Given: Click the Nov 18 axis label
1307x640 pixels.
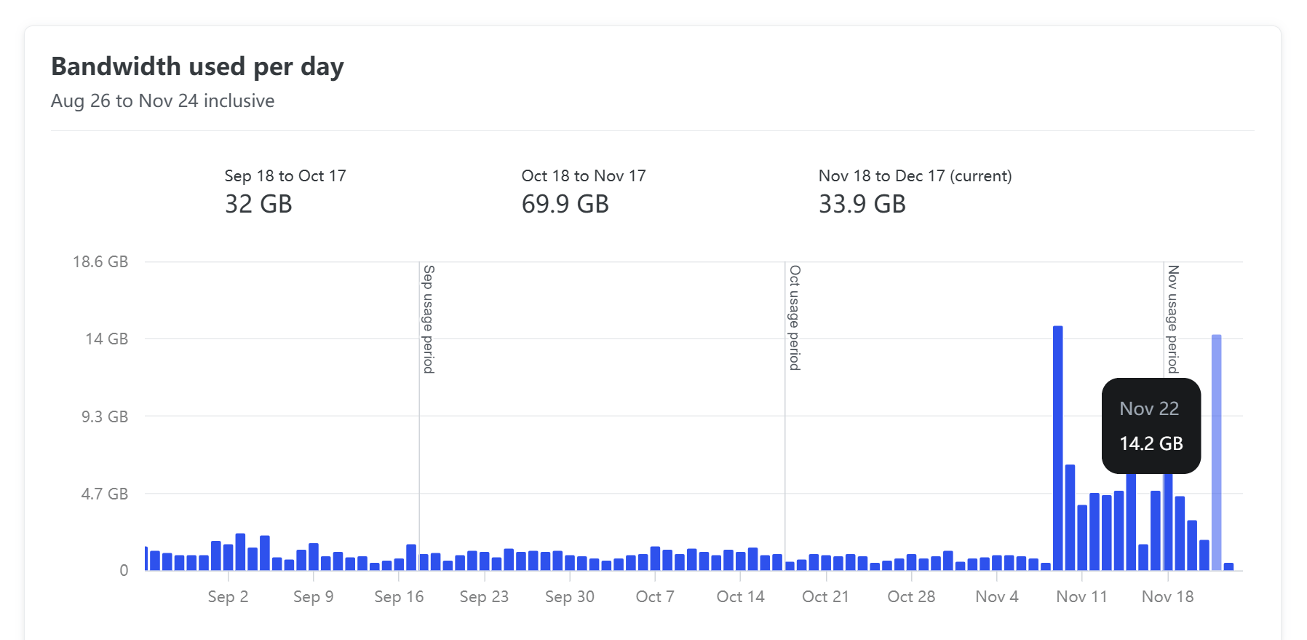Looking at the screenshot, I should point(1167,597).
